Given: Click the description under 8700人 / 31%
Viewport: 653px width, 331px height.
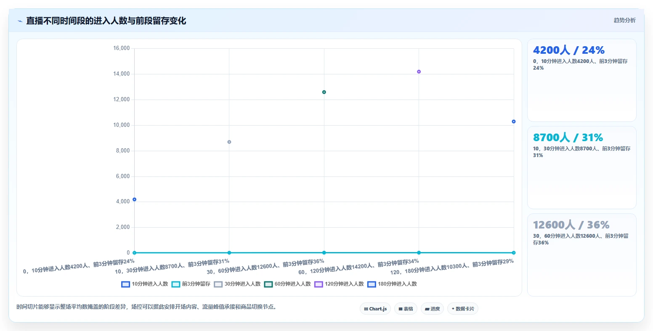Looking at the screenshot, I should [x=582, y=152].
